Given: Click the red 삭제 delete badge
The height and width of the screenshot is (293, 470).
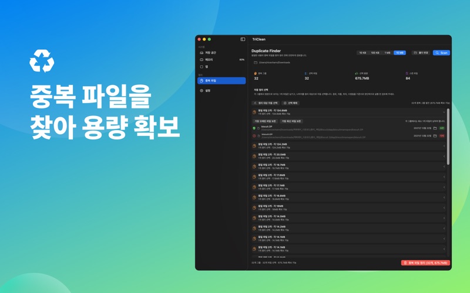Looking at the screenshot, I should pyautogui.click(x=442, y=136).
